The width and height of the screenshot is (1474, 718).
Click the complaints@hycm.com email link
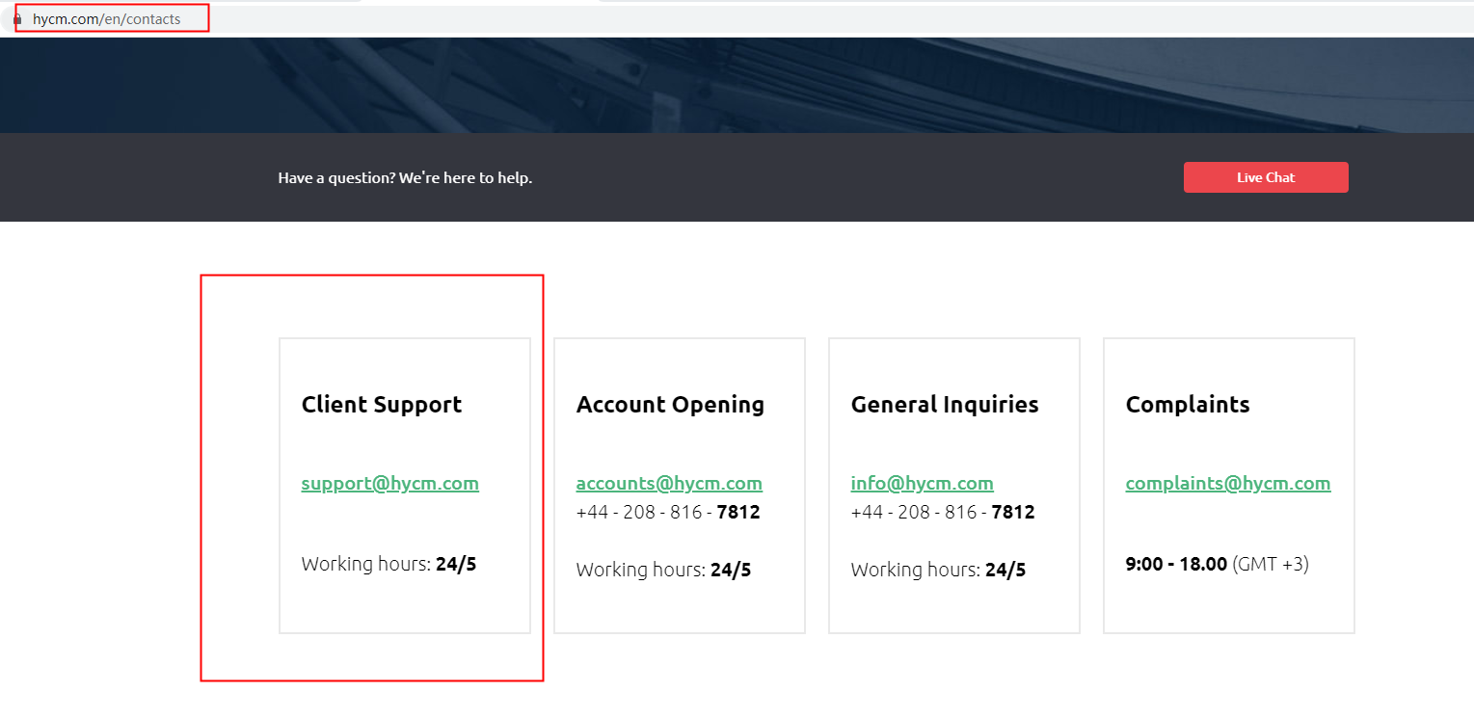click(1228, 483)
